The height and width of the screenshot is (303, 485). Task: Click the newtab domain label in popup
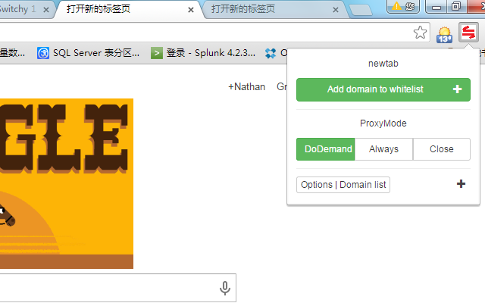point(383,64)
